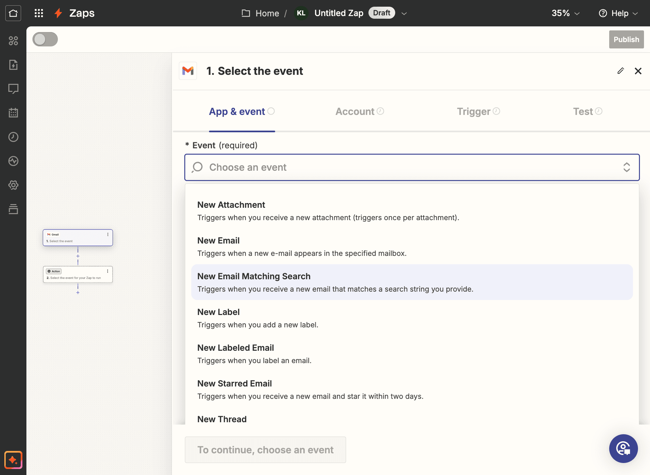Screen dimensions: 650x475
Task: Open the apps grid menu
Action: coord(39,13)
